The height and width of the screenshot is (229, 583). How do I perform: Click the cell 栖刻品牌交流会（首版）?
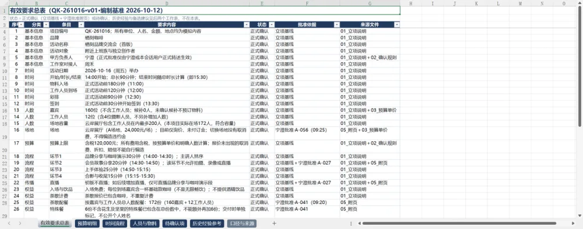[167, 45]
